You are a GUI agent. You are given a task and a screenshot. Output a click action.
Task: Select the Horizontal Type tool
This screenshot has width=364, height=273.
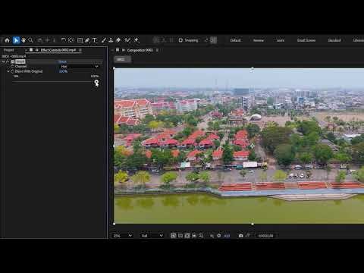95,40
